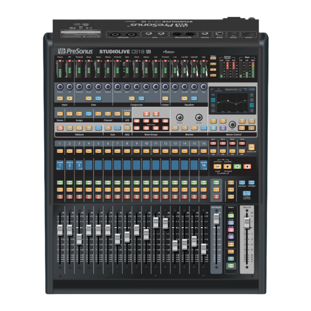Click the Gate Range knob

pos(89,87)
